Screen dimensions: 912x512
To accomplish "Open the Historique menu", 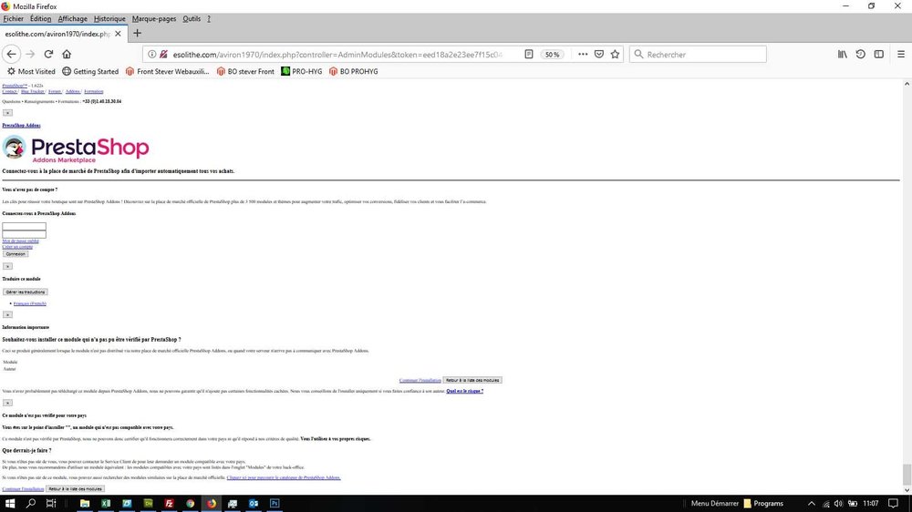I will pyautogui.click(x=109, y=18).
